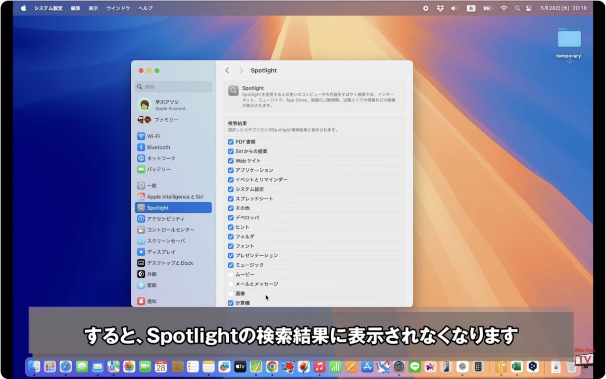Open デスクトップとDock settings
This screenshot has height=379, width=606.
click(173, 263)
